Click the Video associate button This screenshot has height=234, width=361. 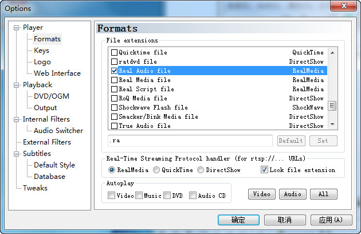[261, 194]
